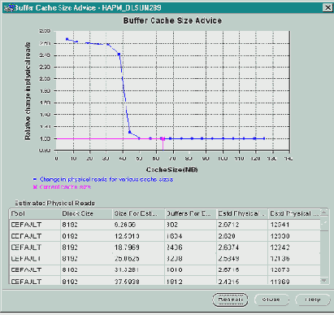The width and height of the screenshot is (334, 315).
Task: Click the title bar application icon
Action: point(9,8)
